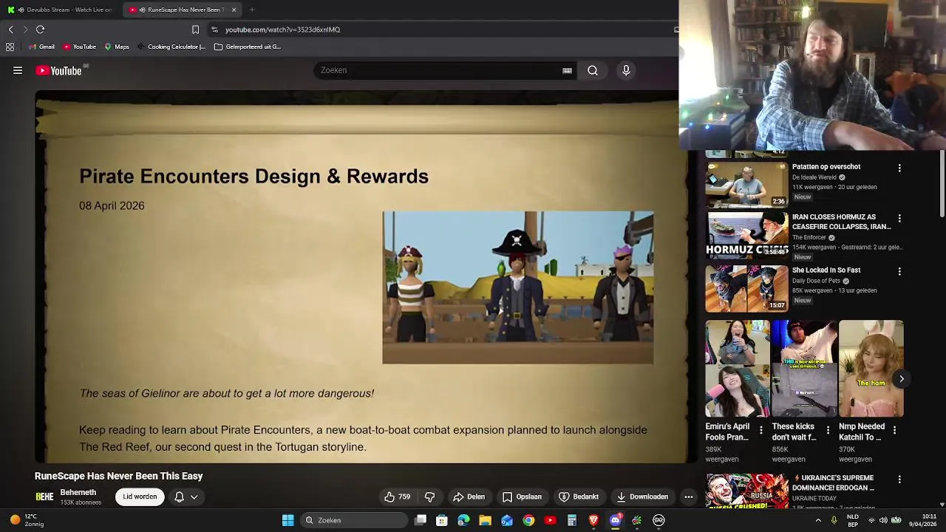Open more actions ellipsis below the video

tap(689, 497)
